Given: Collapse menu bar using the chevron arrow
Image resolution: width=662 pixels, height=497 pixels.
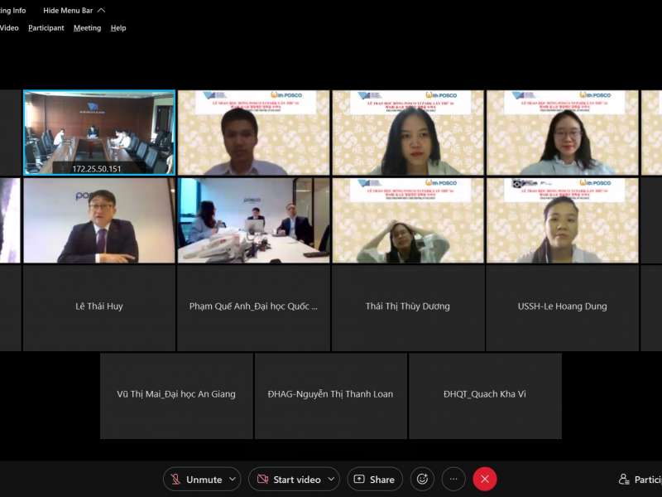Looking at the screenshot, I should coord(101,11).
